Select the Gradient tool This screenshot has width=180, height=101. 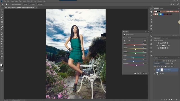coord(2,39)
